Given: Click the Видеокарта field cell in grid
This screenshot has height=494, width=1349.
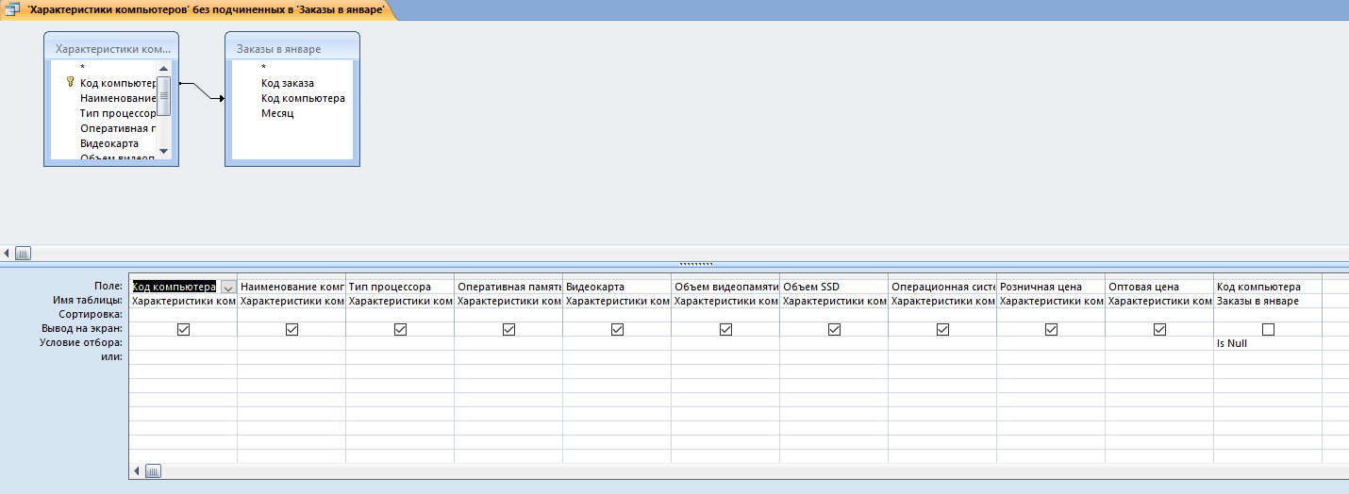Looking at the screenshot, I should click(617, 287).
